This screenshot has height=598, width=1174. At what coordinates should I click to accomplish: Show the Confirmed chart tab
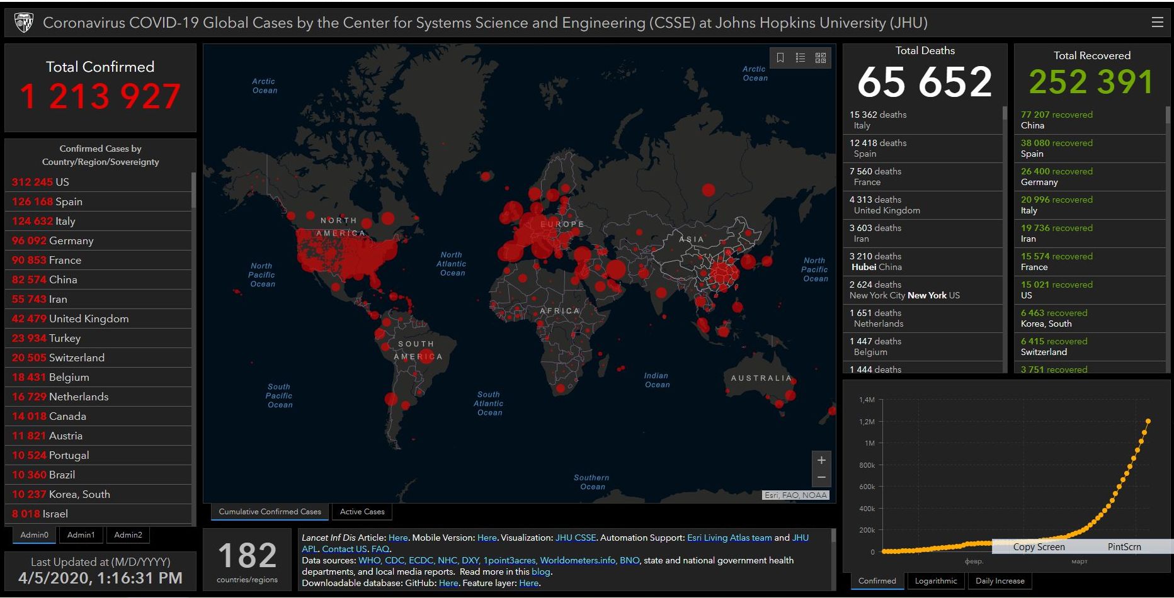coord(877,581)
